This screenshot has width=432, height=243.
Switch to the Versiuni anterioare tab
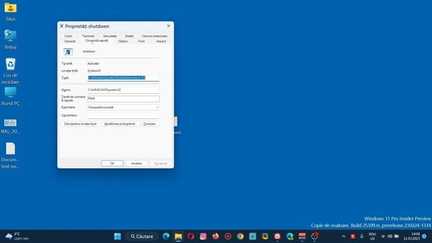pos(155,36)
